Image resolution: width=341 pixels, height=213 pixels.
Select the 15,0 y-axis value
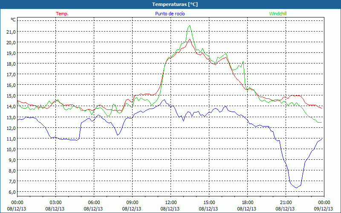coord(11,96)
